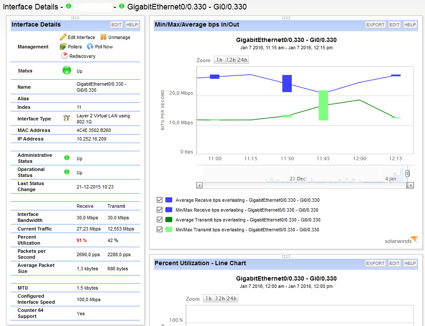Click the 12,553 Mbps transmit traffic value
Image resolution: width=425 pixels, height=326 pixels.
(x=121, y=229)
